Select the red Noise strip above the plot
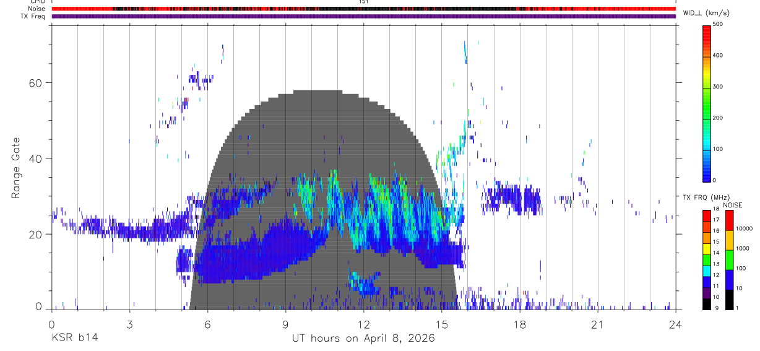 coord(363,9)
